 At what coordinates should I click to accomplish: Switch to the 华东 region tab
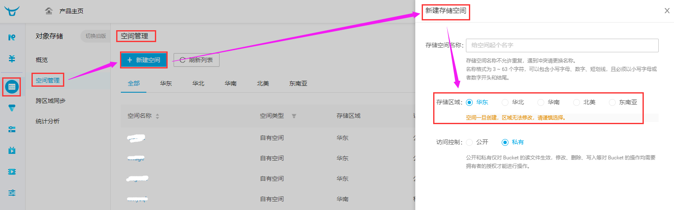point(166,84)
